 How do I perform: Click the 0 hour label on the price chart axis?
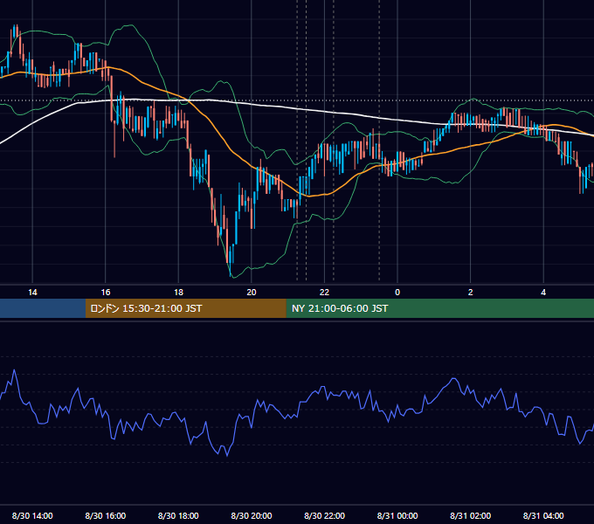pyautogui.click(x=397, y=293)
